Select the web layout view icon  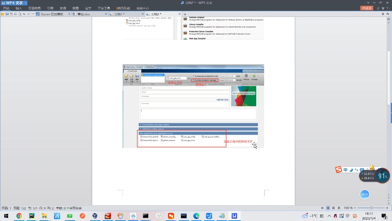339,208
